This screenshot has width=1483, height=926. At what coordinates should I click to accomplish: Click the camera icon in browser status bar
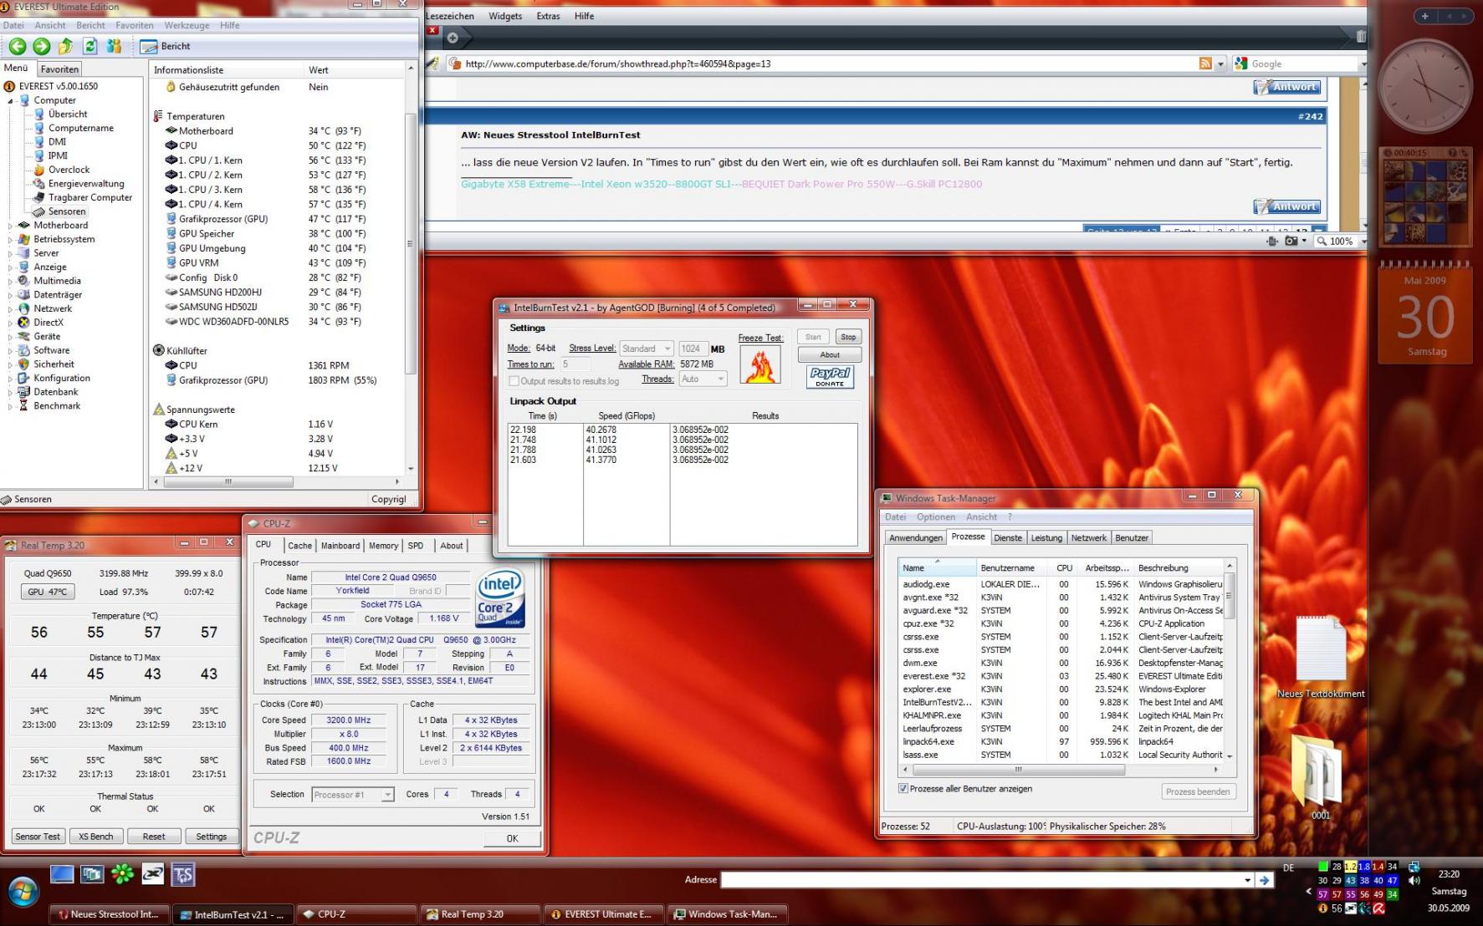1292,241
